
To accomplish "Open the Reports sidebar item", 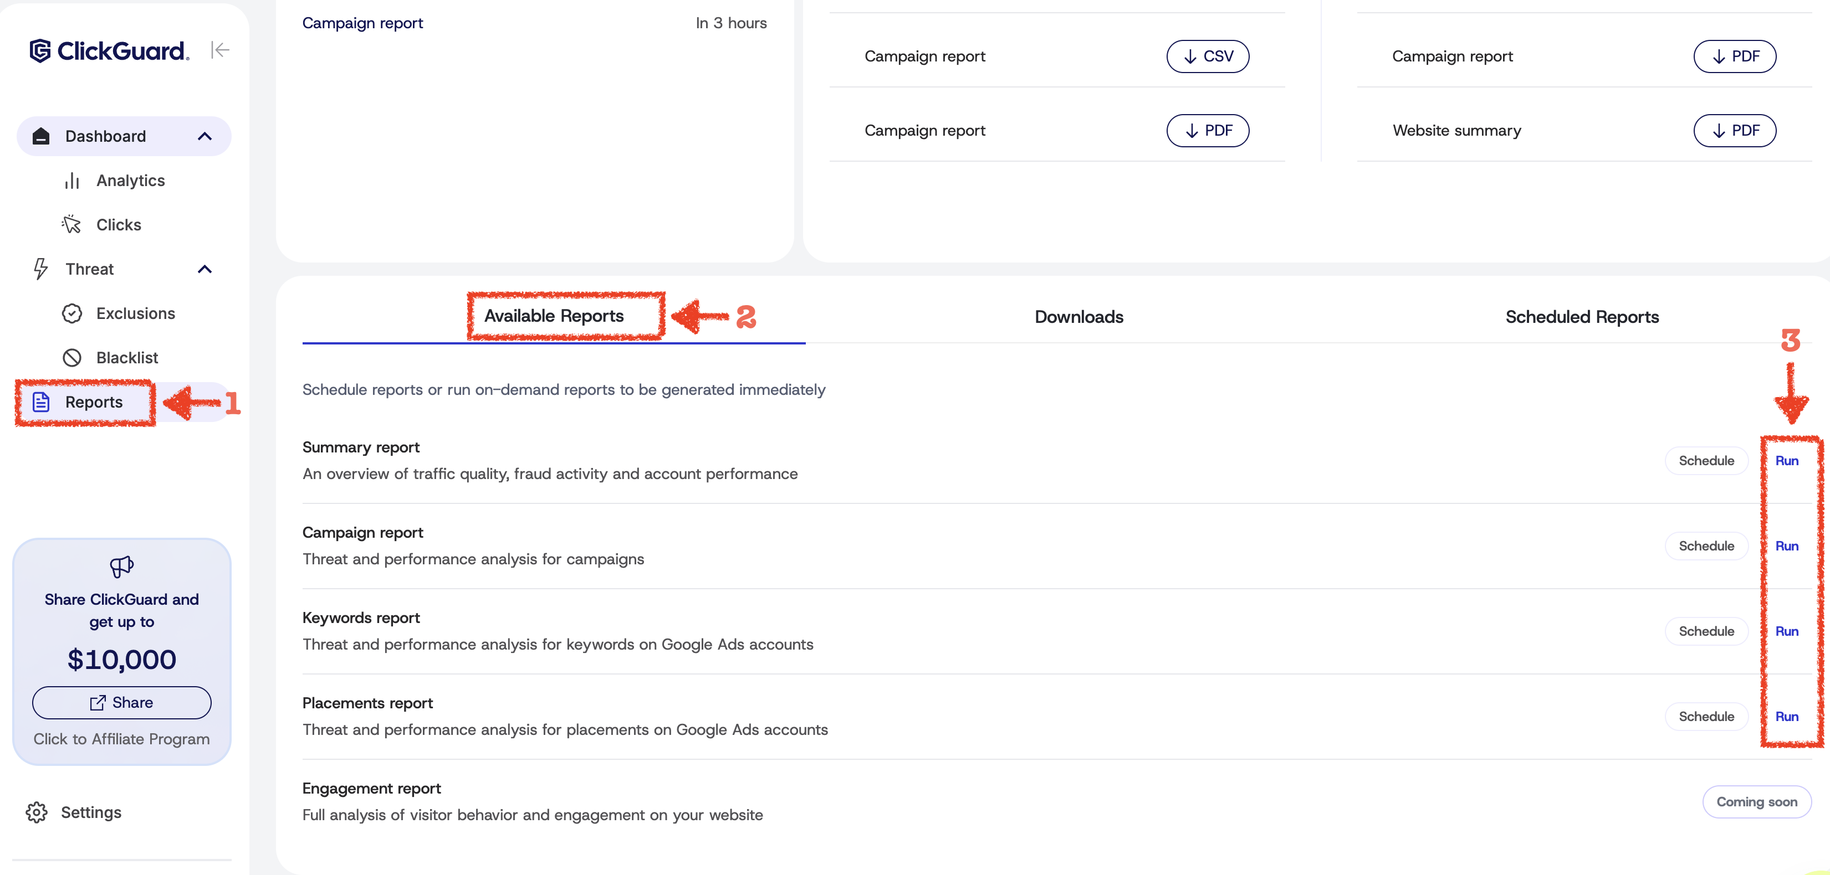I will click(93, 403).
